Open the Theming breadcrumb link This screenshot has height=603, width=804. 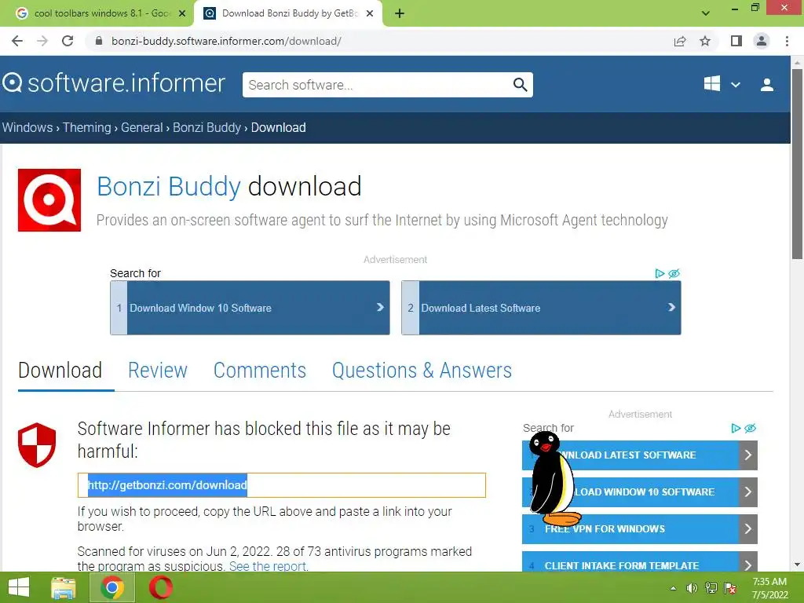(x=86, y=127)
